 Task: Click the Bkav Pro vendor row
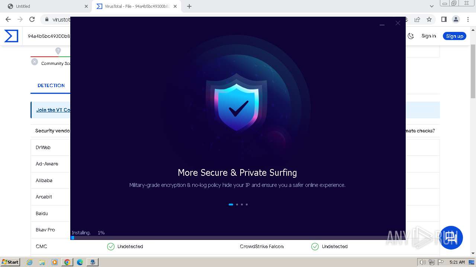[x=51, y=230]
